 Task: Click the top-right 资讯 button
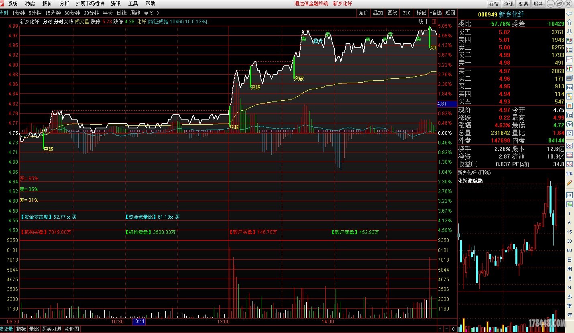pos(509,4)
